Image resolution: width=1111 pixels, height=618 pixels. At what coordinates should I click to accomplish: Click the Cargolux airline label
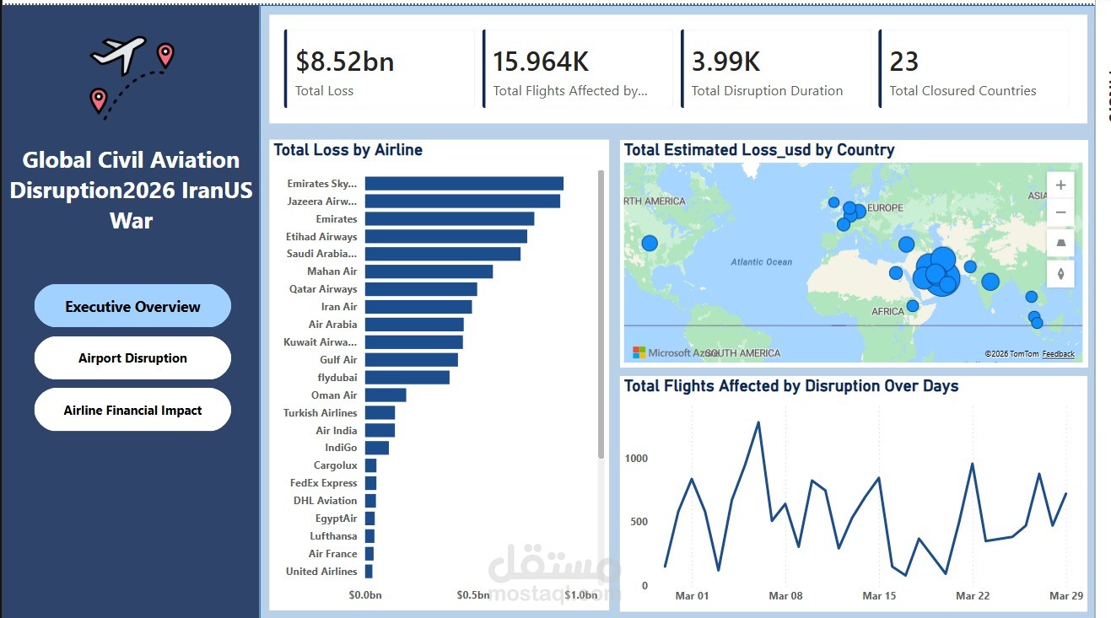335,465
